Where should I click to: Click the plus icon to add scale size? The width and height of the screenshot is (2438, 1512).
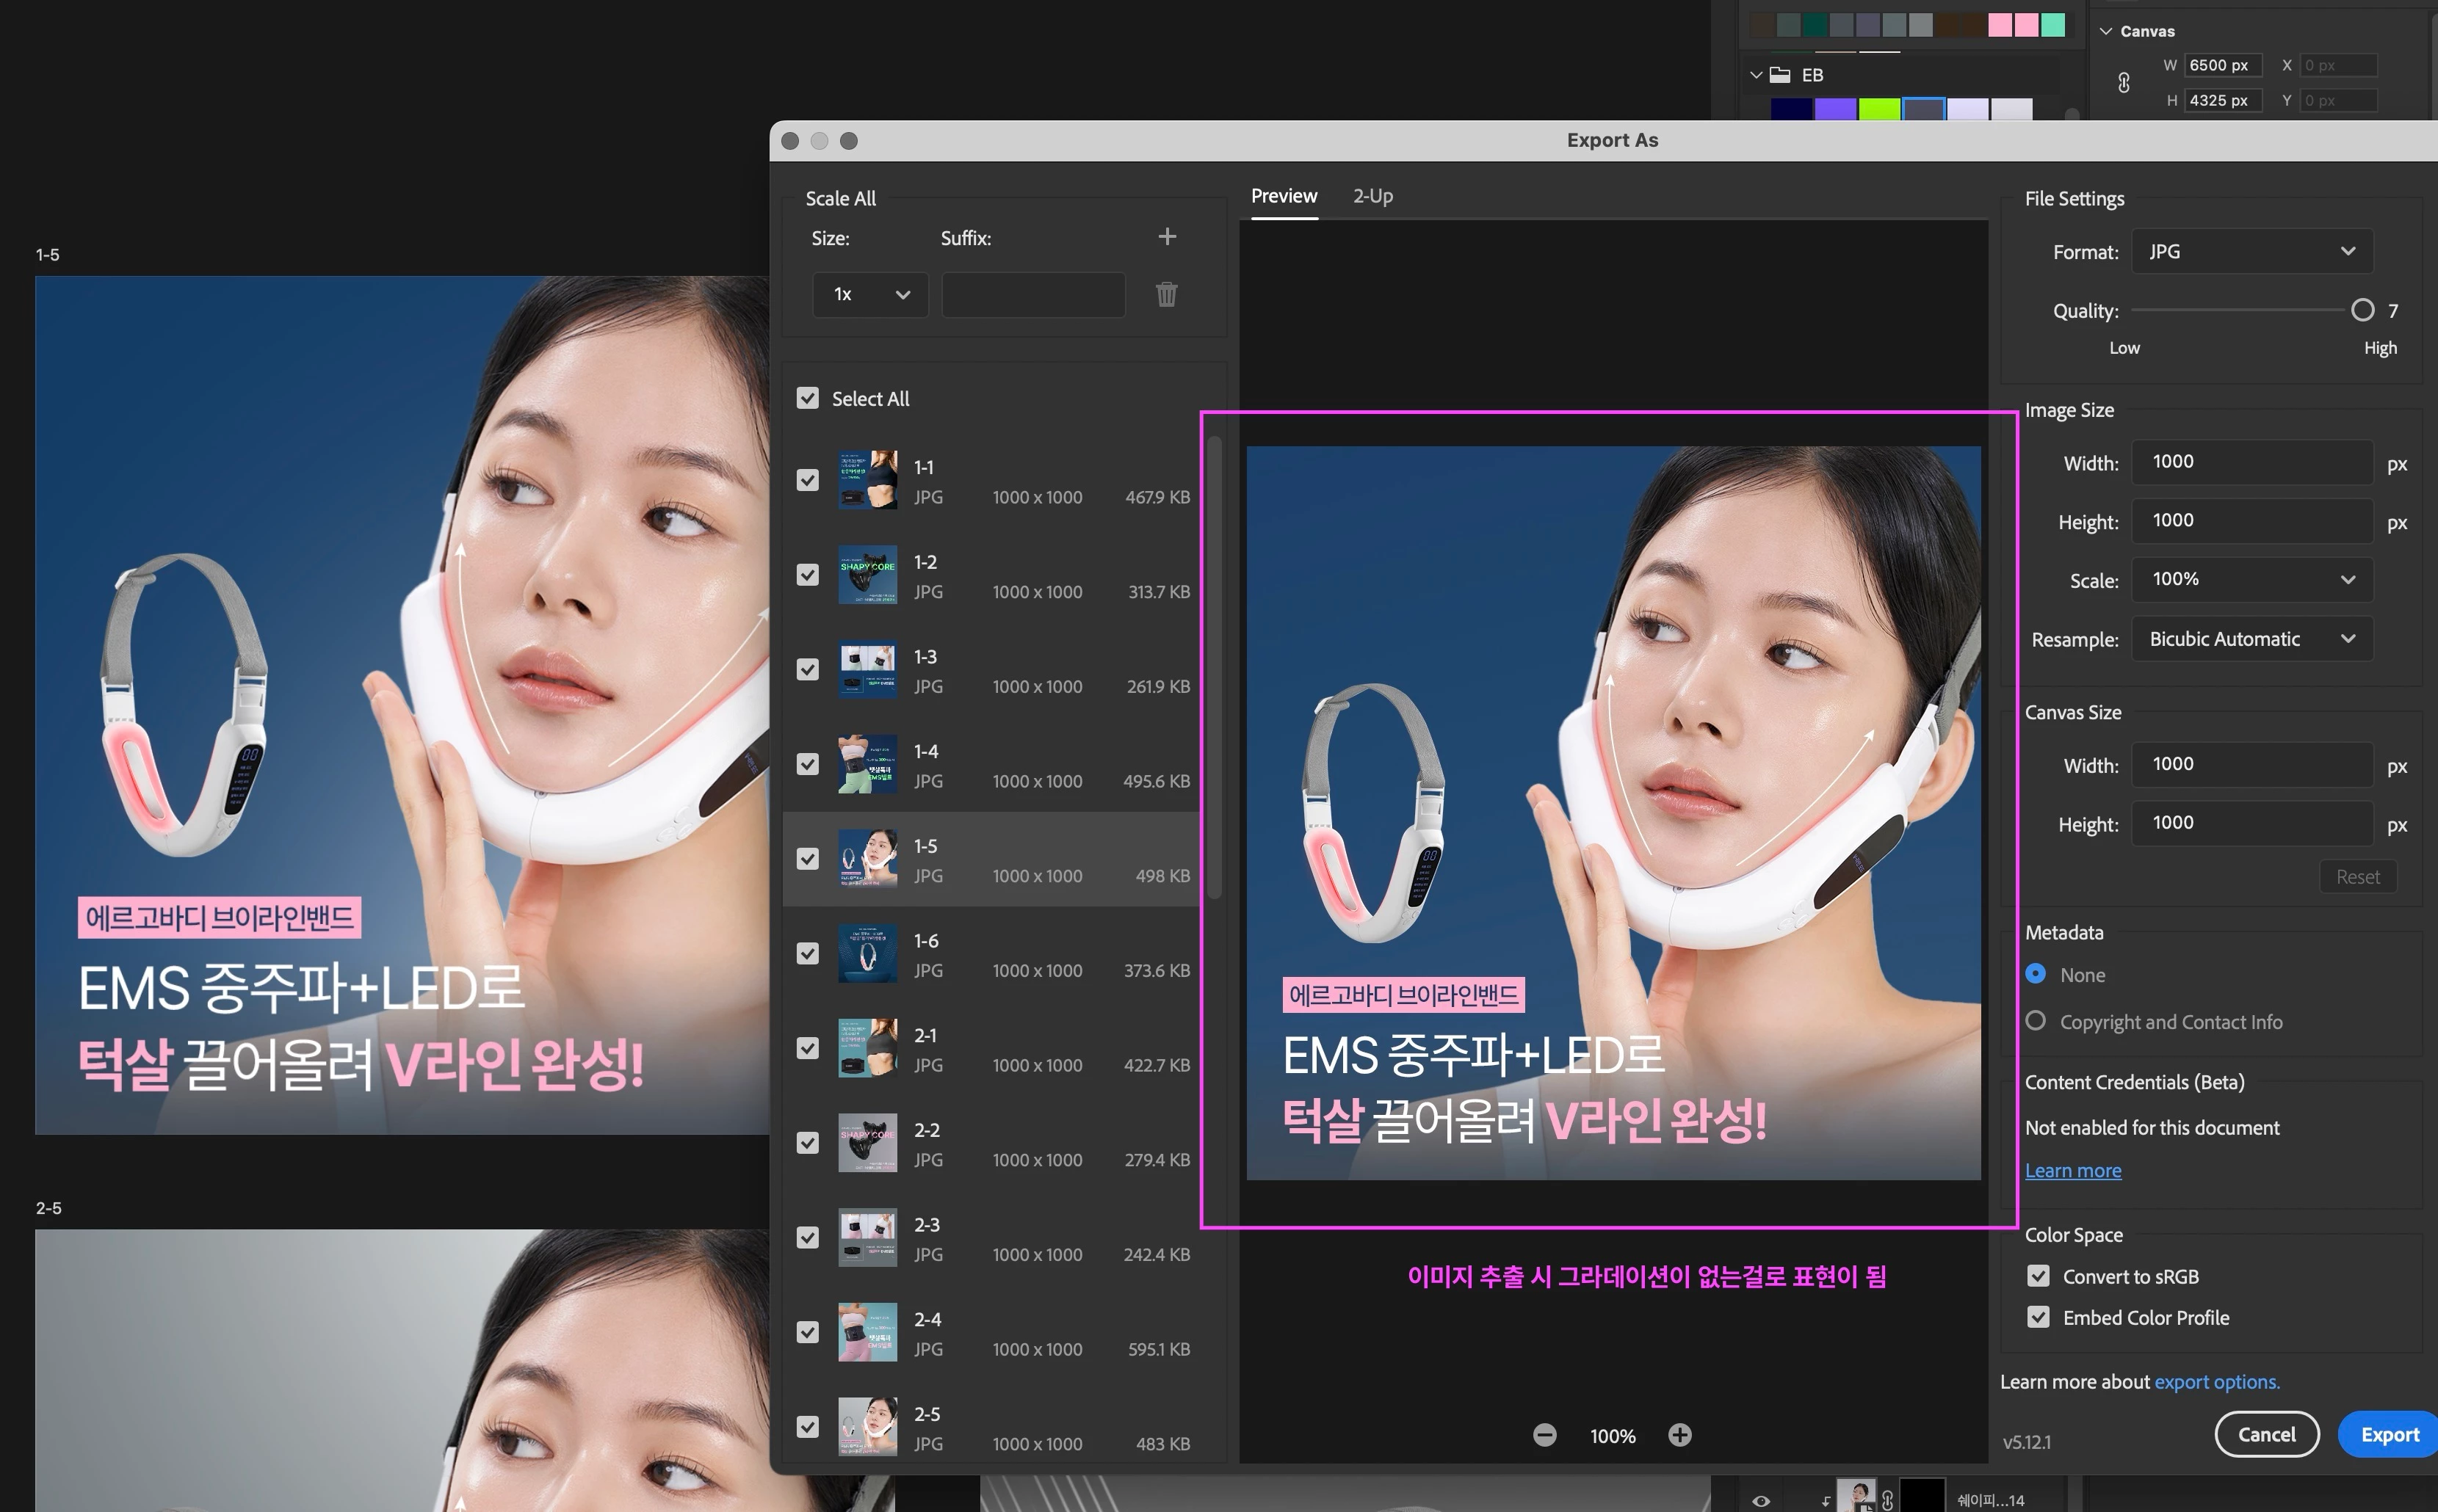(1166, 237)
